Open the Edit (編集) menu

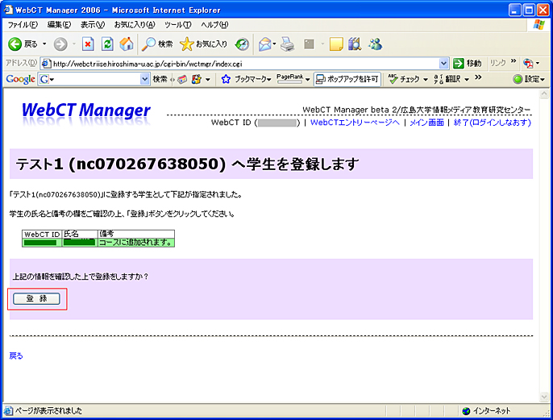point(60,25)
